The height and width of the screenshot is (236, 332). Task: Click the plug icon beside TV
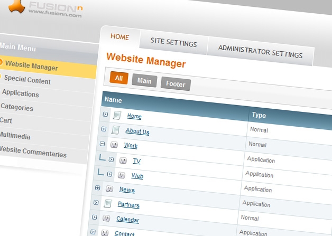point(123,161)
